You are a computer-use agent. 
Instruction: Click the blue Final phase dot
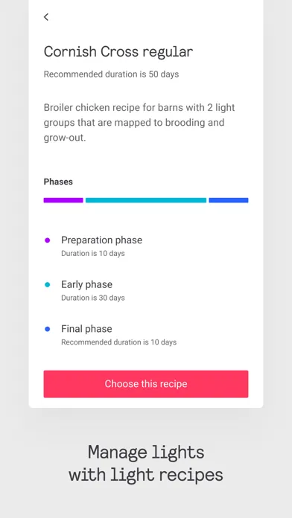pyautogui.click(x=47, y=329)
